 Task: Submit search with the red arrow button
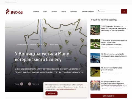click(124, 11)
